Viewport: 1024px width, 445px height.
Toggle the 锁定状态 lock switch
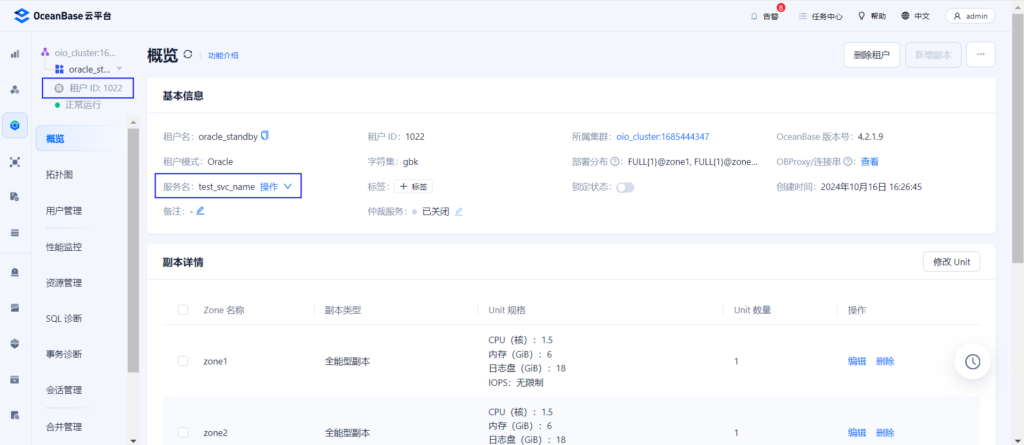[625, 187]
